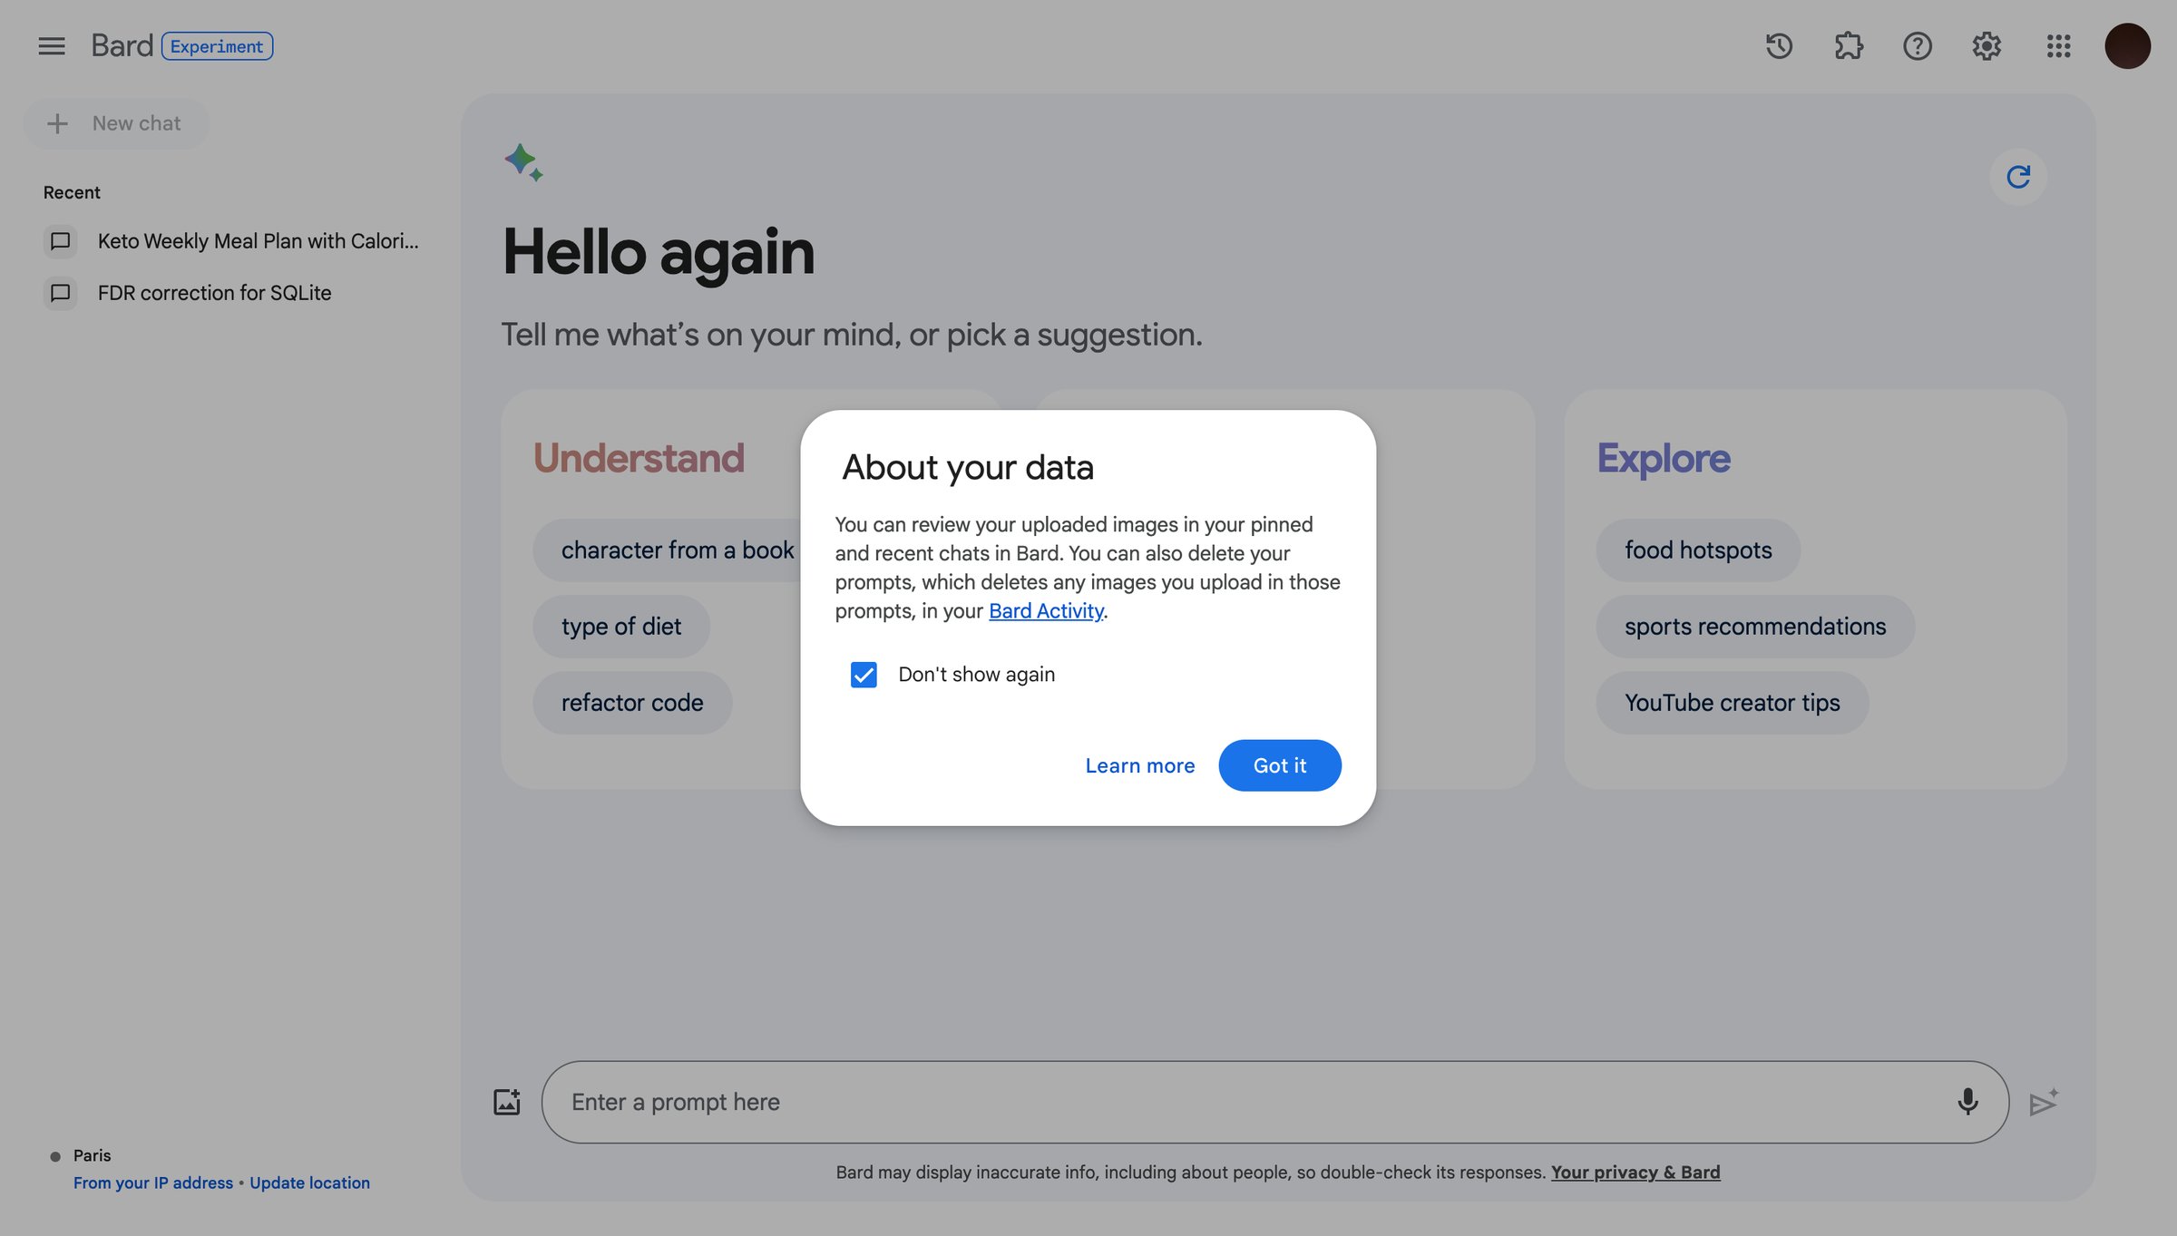Click the upload image icon
Screen dimensions: 2177x1236
point(506,1102)
